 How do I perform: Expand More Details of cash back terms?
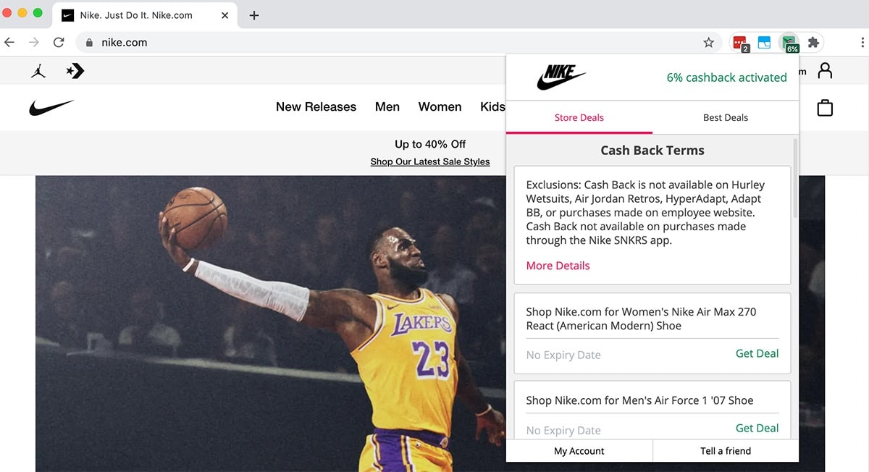click(558, 266)
